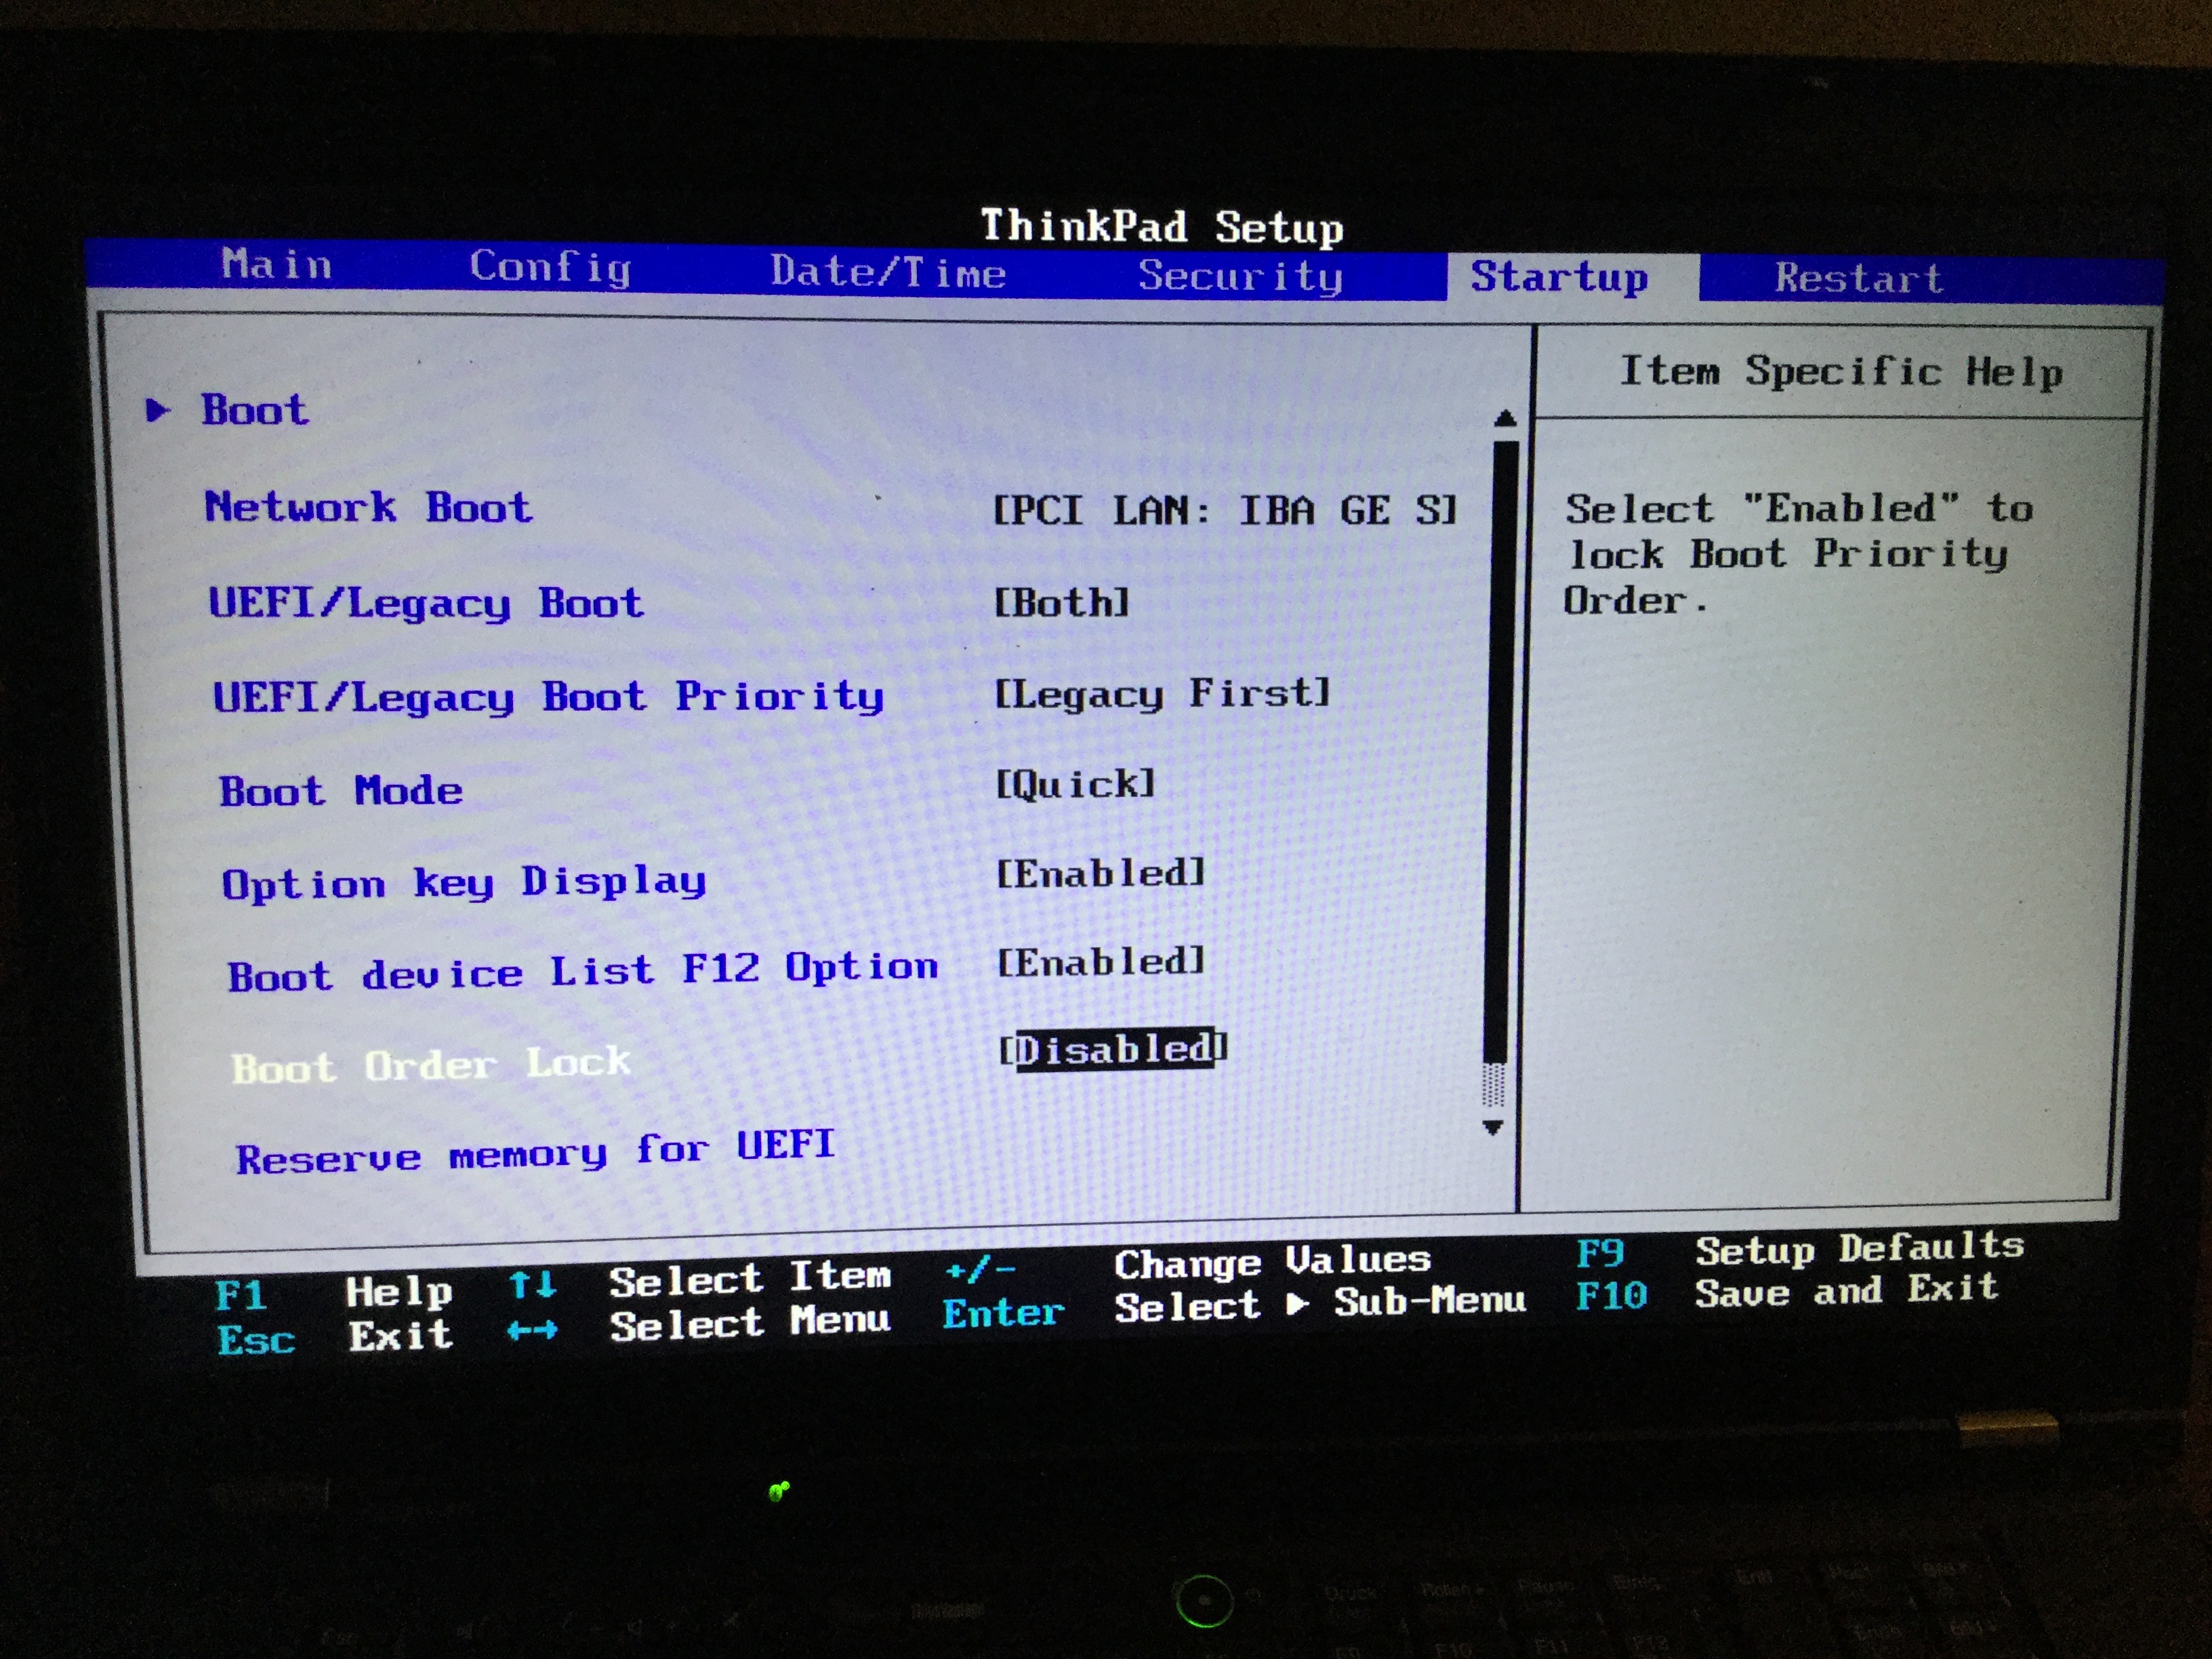Click the scrollbar down arrow
Viewport: 2212px width, 1659px height.
pos(1493,1128)
